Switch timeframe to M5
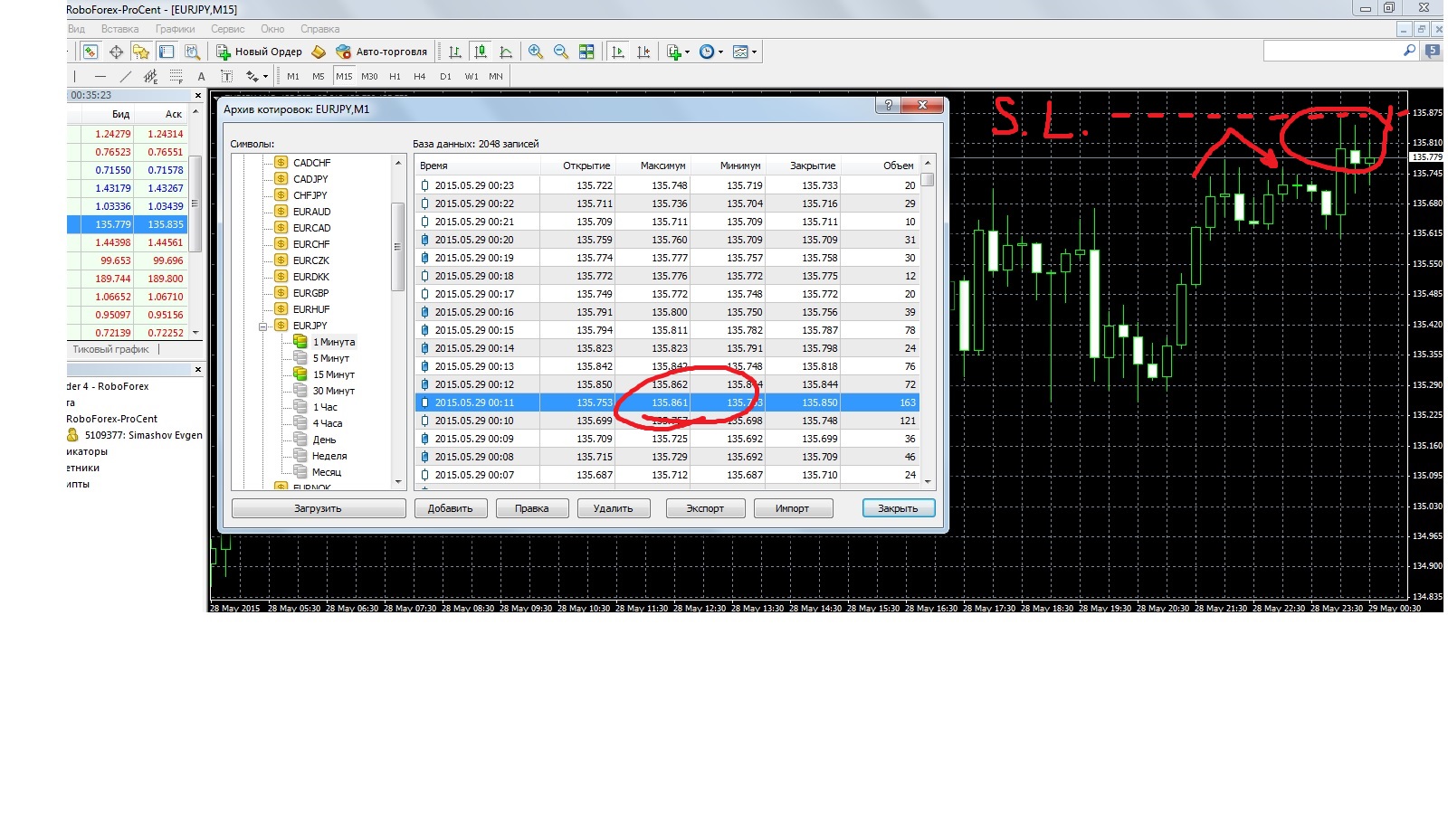Viewport: 1448px width, 814px height. [x=319, y=76]
